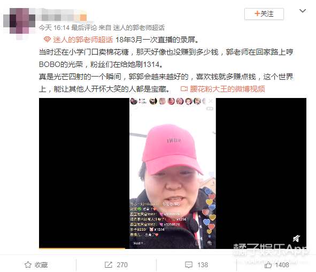Click the first viewer avatar in the livestream
316x272 pixels.
153,101
